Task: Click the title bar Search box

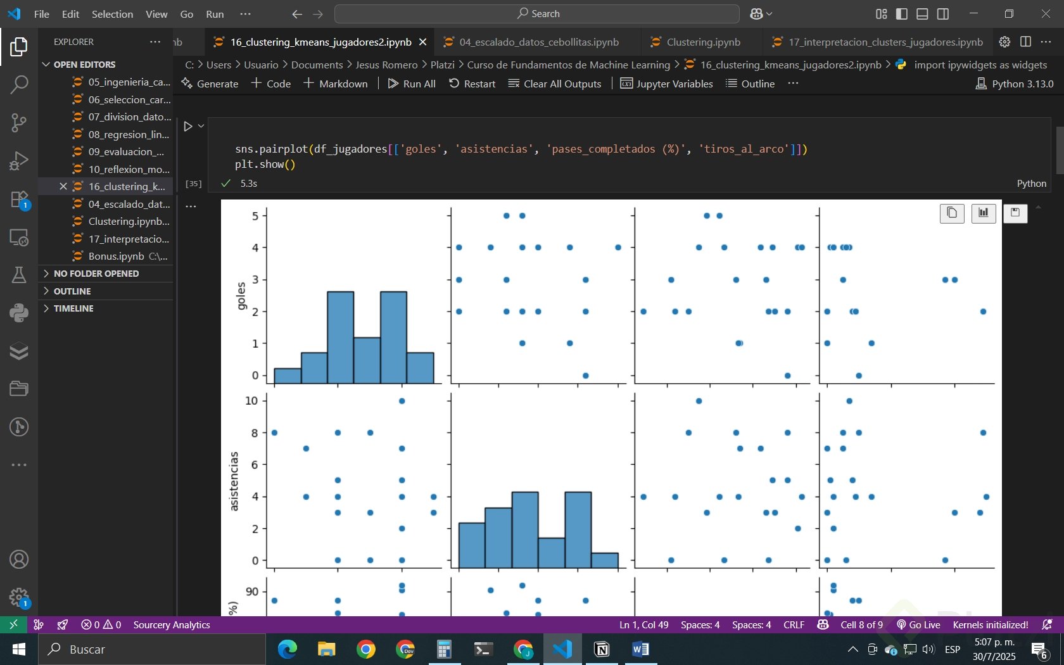Action: pyautogui.click(x=537, y=14)
